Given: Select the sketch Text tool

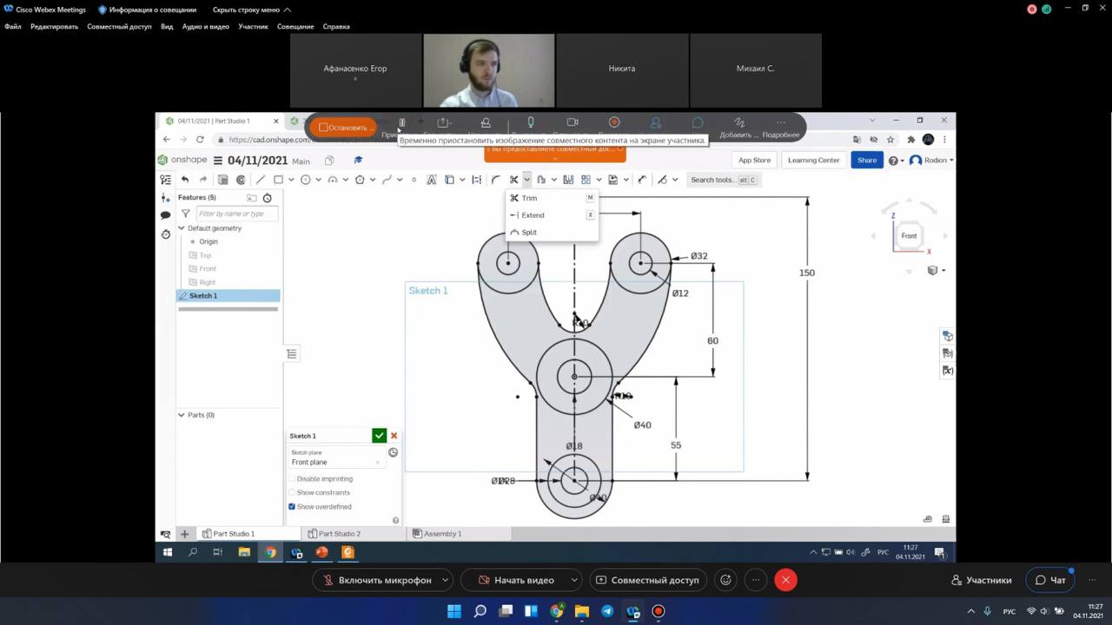Looking at the screenshot, I should [431, 180].
